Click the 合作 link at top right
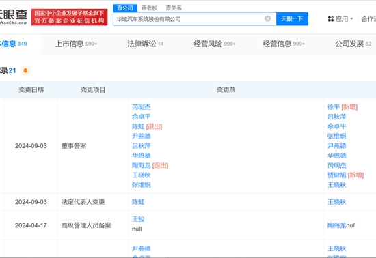The image size is (376, 258). 368,19
